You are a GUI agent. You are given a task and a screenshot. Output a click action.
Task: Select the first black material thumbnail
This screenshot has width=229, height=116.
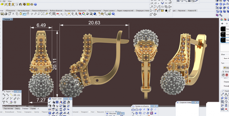[x=223, y=29]
